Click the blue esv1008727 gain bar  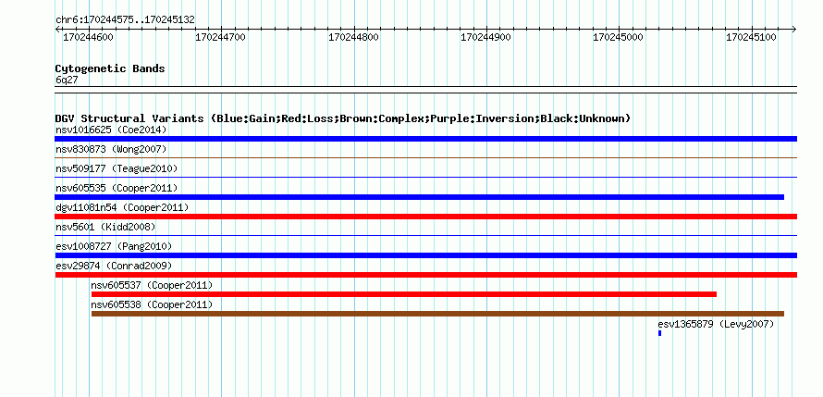(425, 255)
